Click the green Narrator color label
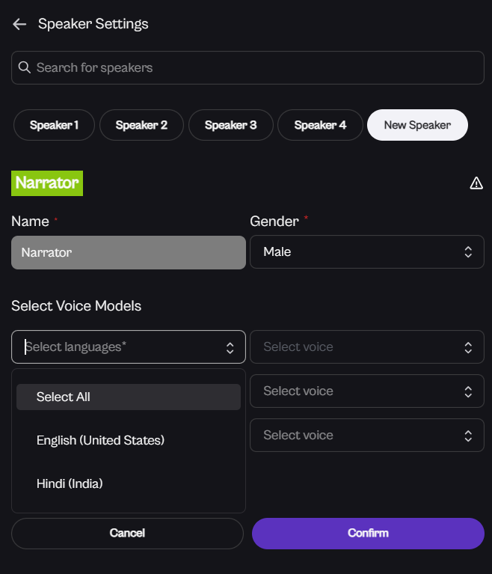The image size is (492, 574). pos(47,183)
